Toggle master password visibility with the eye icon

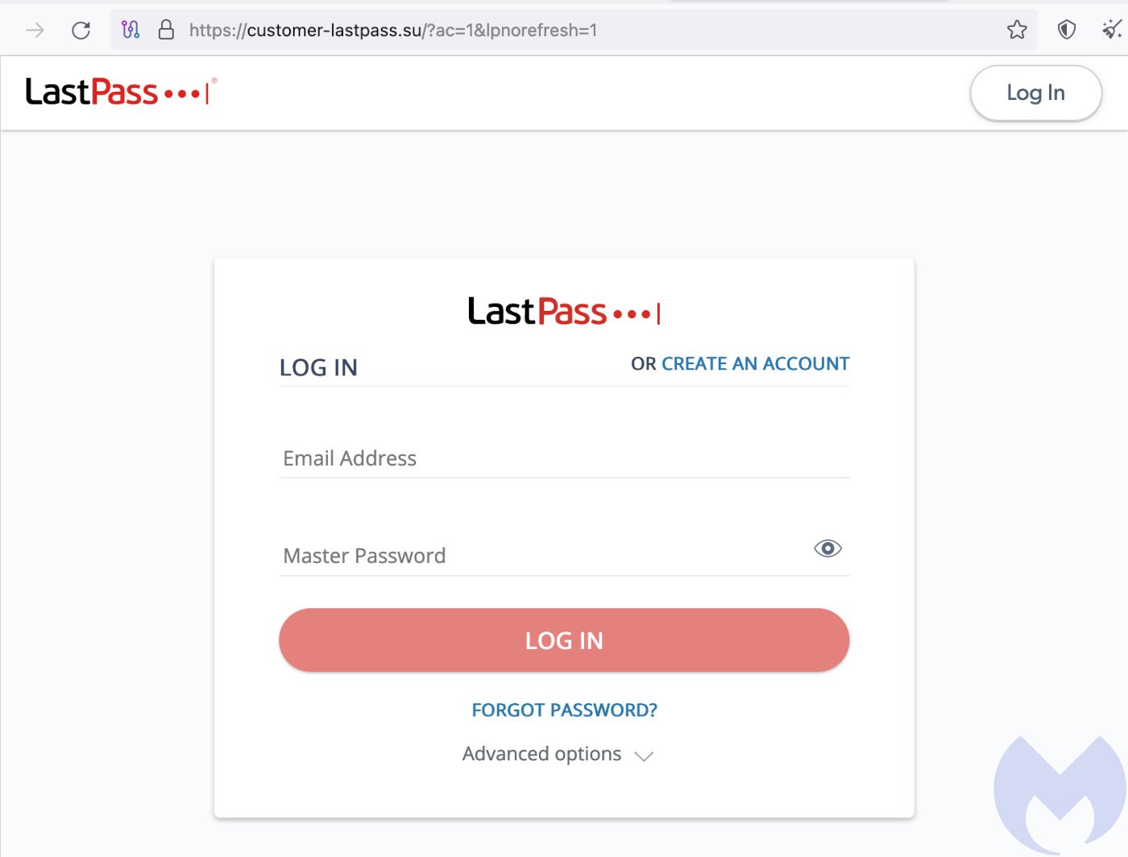click(x=827, y=548)
